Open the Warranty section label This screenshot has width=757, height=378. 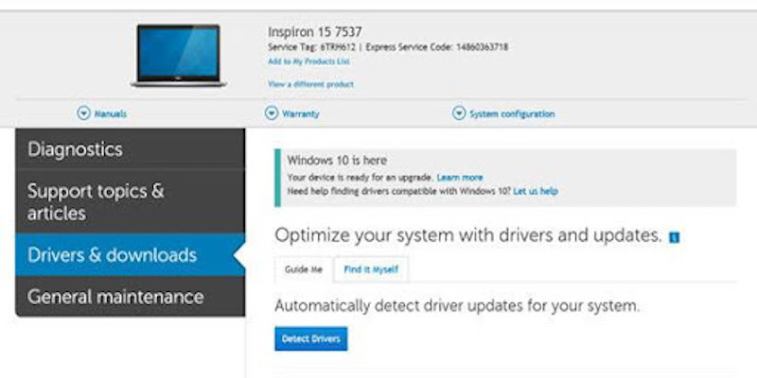[x=300, y=113]
